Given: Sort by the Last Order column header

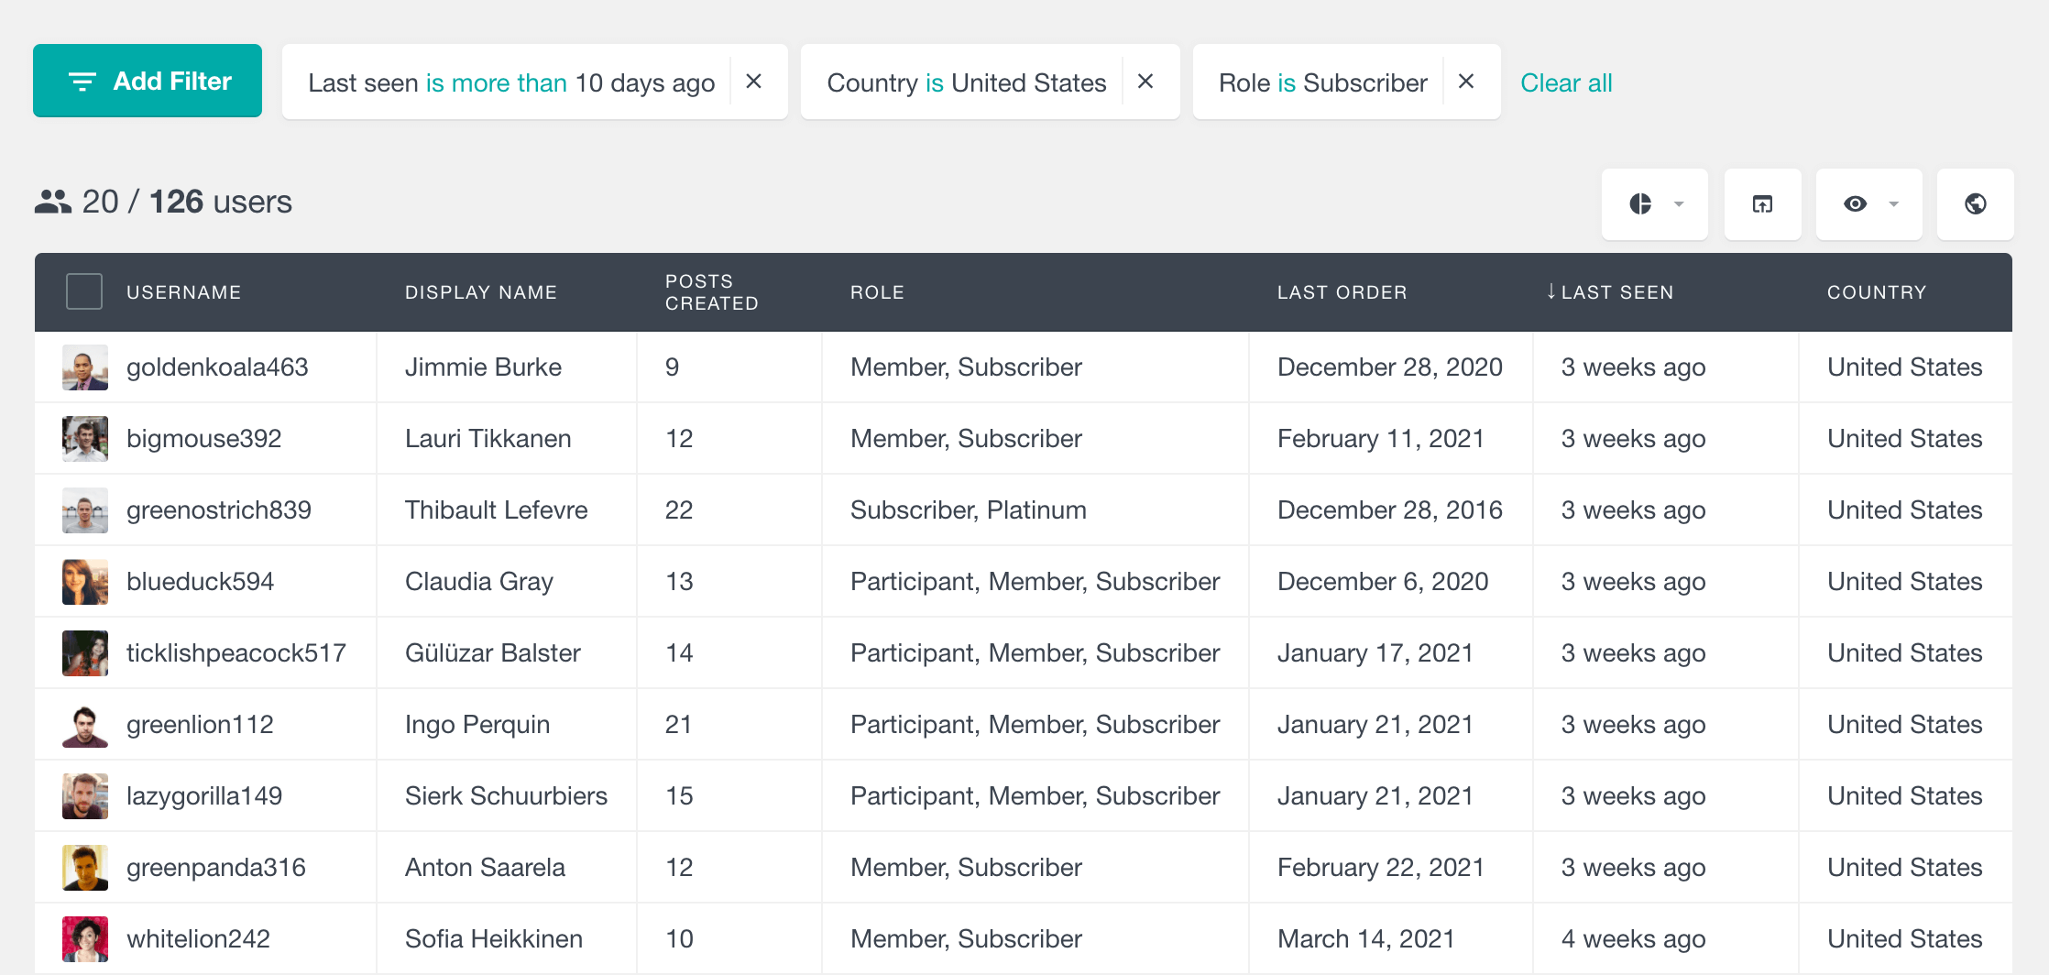Looking at the screenshot, I should point(1342,292).
